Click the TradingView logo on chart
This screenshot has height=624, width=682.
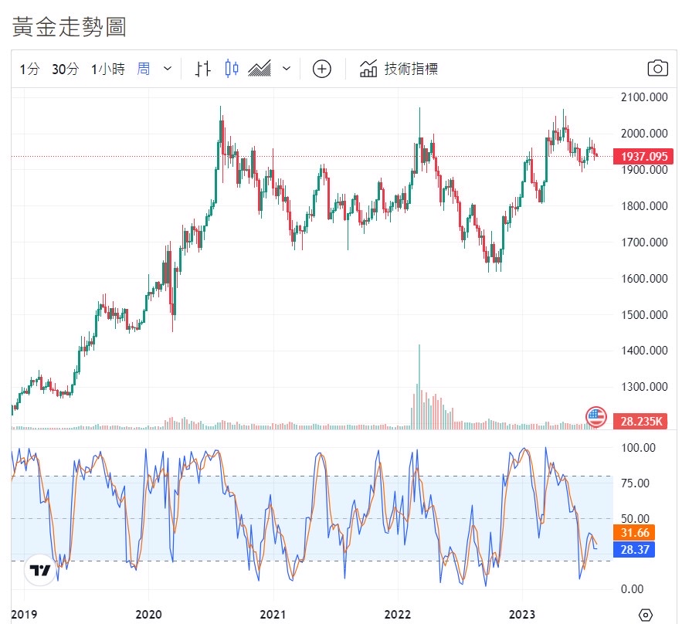click(x=39, y=571)
